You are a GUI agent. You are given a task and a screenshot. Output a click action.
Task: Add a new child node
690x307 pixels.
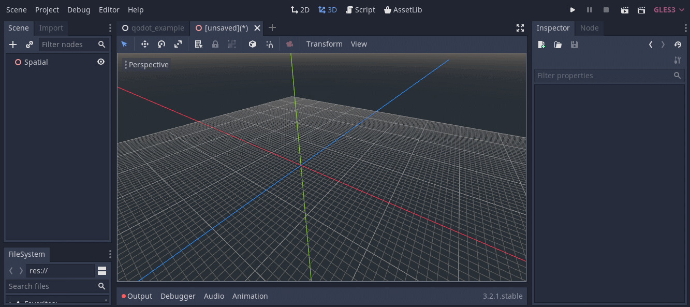(x=13, y=45)
